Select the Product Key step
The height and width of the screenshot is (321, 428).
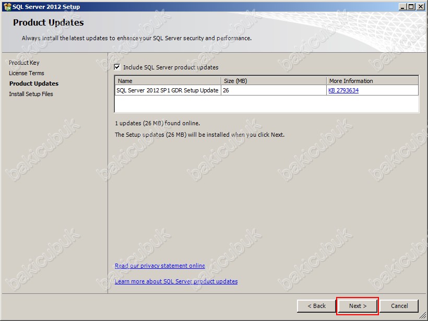point(24,63)
